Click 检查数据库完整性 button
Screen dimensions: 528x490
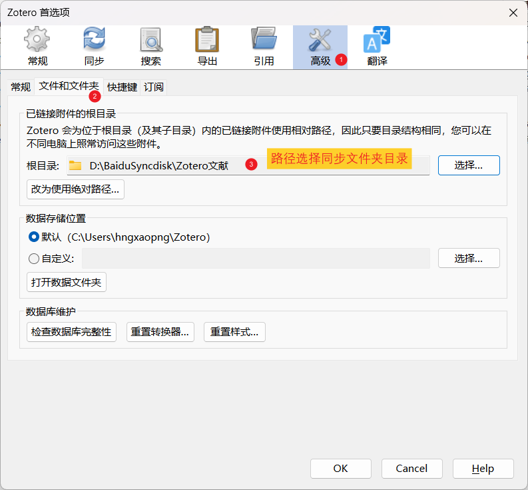point(71,332)
